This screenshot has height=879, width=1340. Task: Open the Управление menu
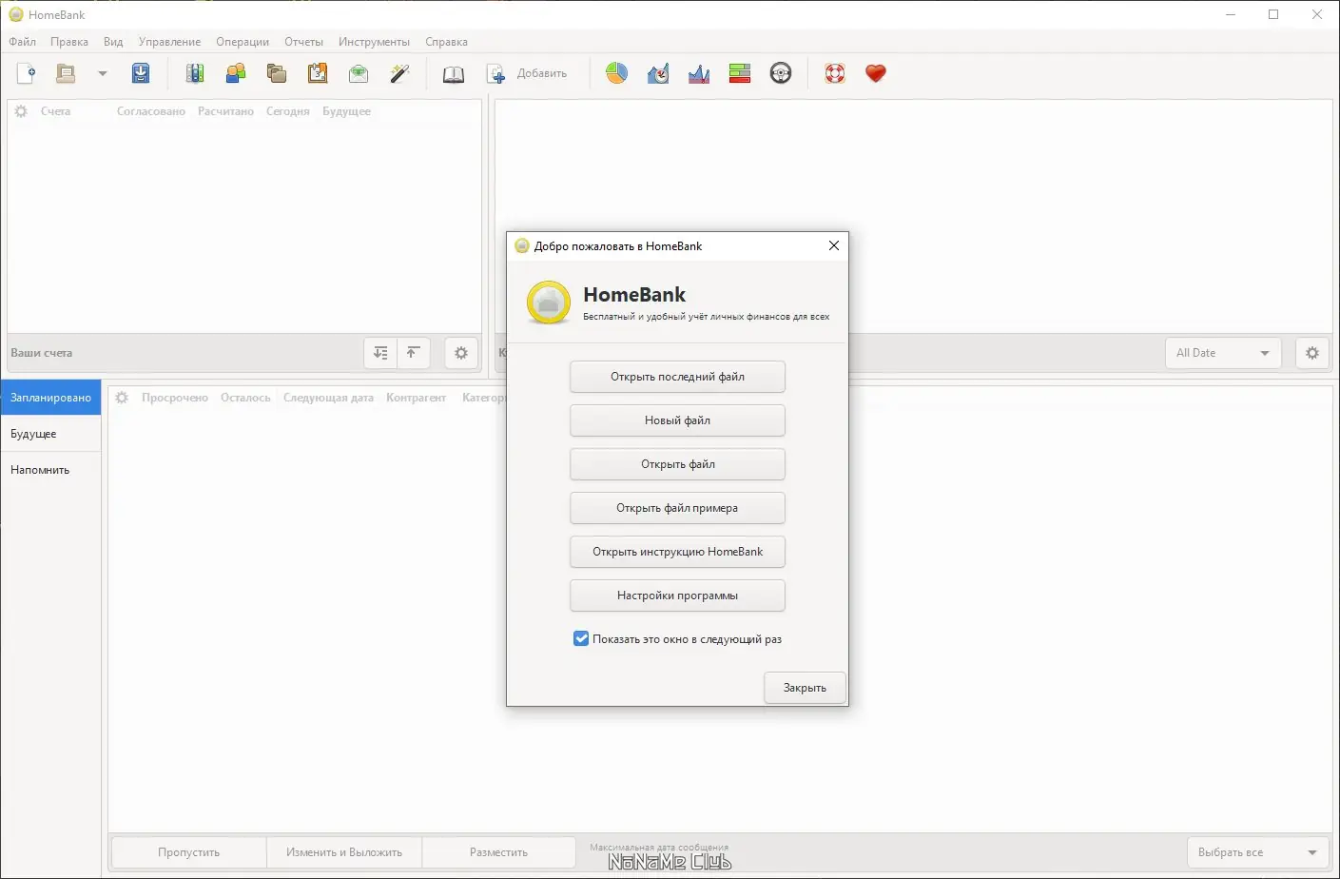click(169, 42)
